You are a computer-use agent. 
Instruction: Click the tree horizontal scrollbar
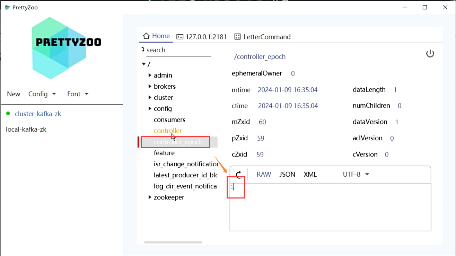coord(173,242)
